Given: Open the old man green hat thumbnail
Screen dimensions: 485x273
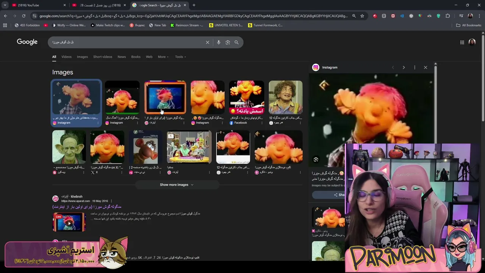Looking at the screenshot, I should [69, 147].
